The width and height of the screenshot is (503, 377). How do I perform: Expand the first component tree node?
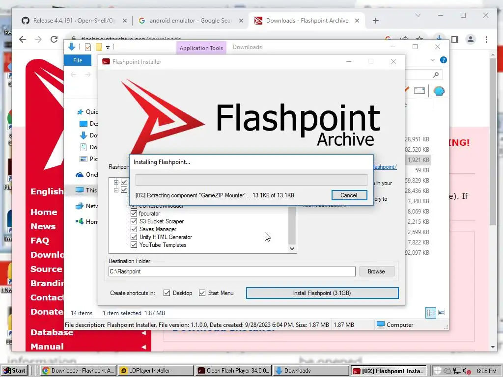click(116, 182)
